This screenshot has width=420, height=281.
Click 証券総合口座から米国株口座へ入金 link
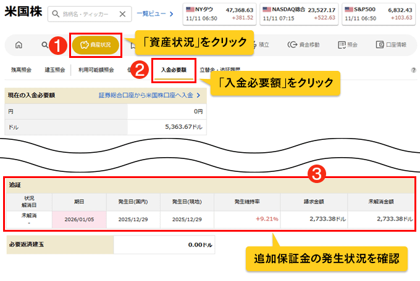[x=149, y=96]
